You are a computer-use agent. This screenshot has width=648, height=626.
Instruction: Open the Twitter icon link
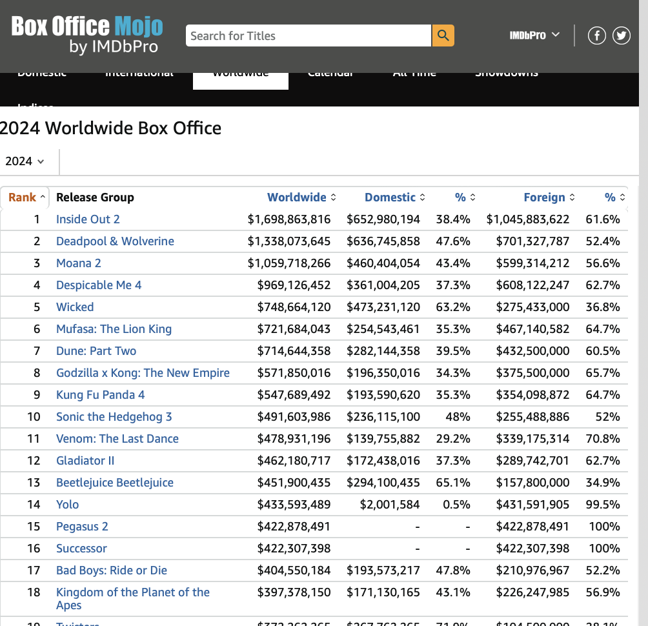coord(621,35)
